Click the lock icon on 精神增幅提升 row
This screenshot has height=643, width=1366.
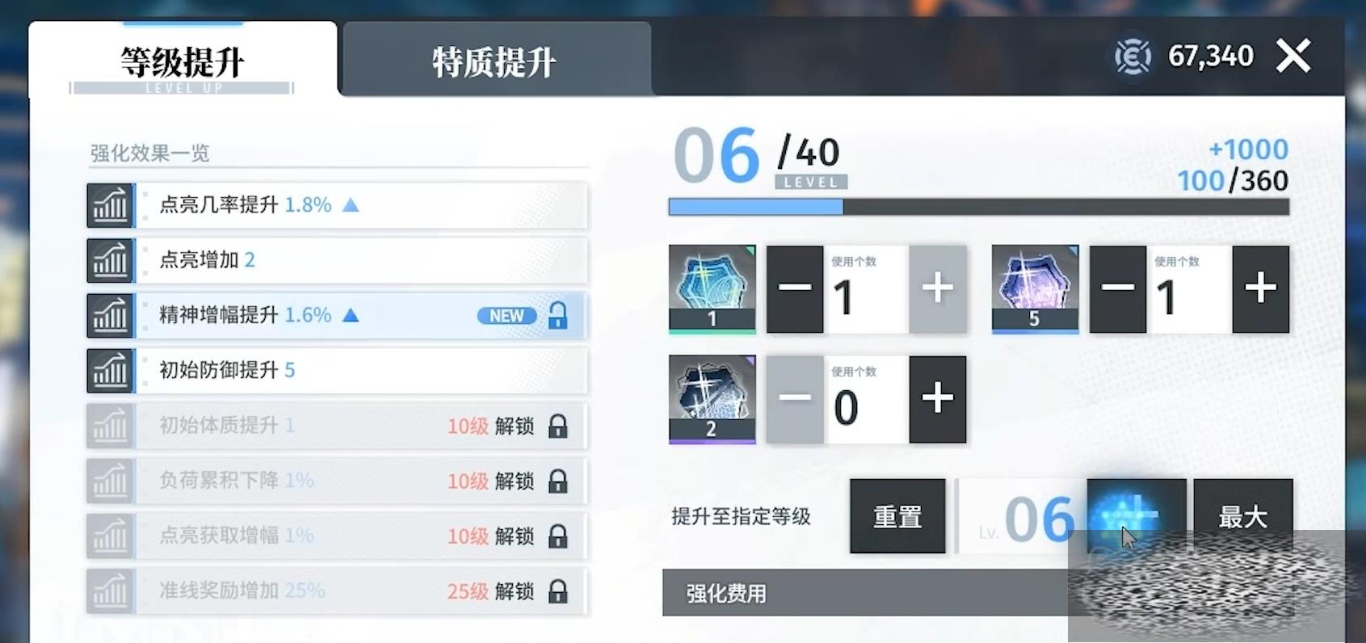pos(557,315)
